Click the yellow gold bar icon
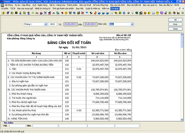The height and width of the screenshot is (133, 185). pyautogui.click(x=116, y=13)
